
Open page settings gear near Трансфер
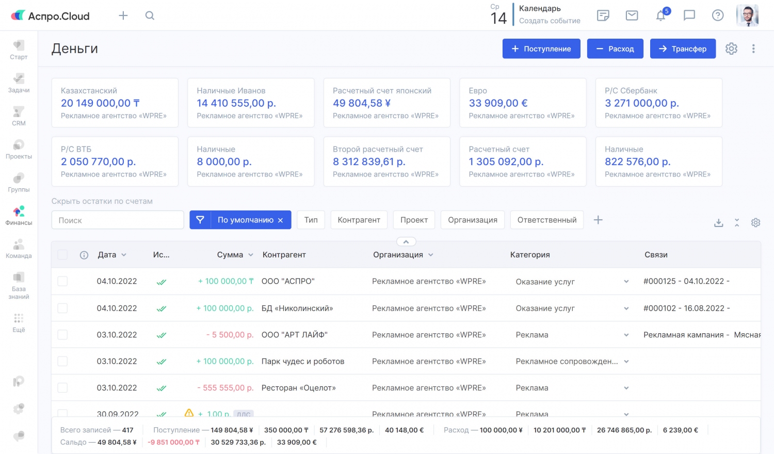point(731,48)
